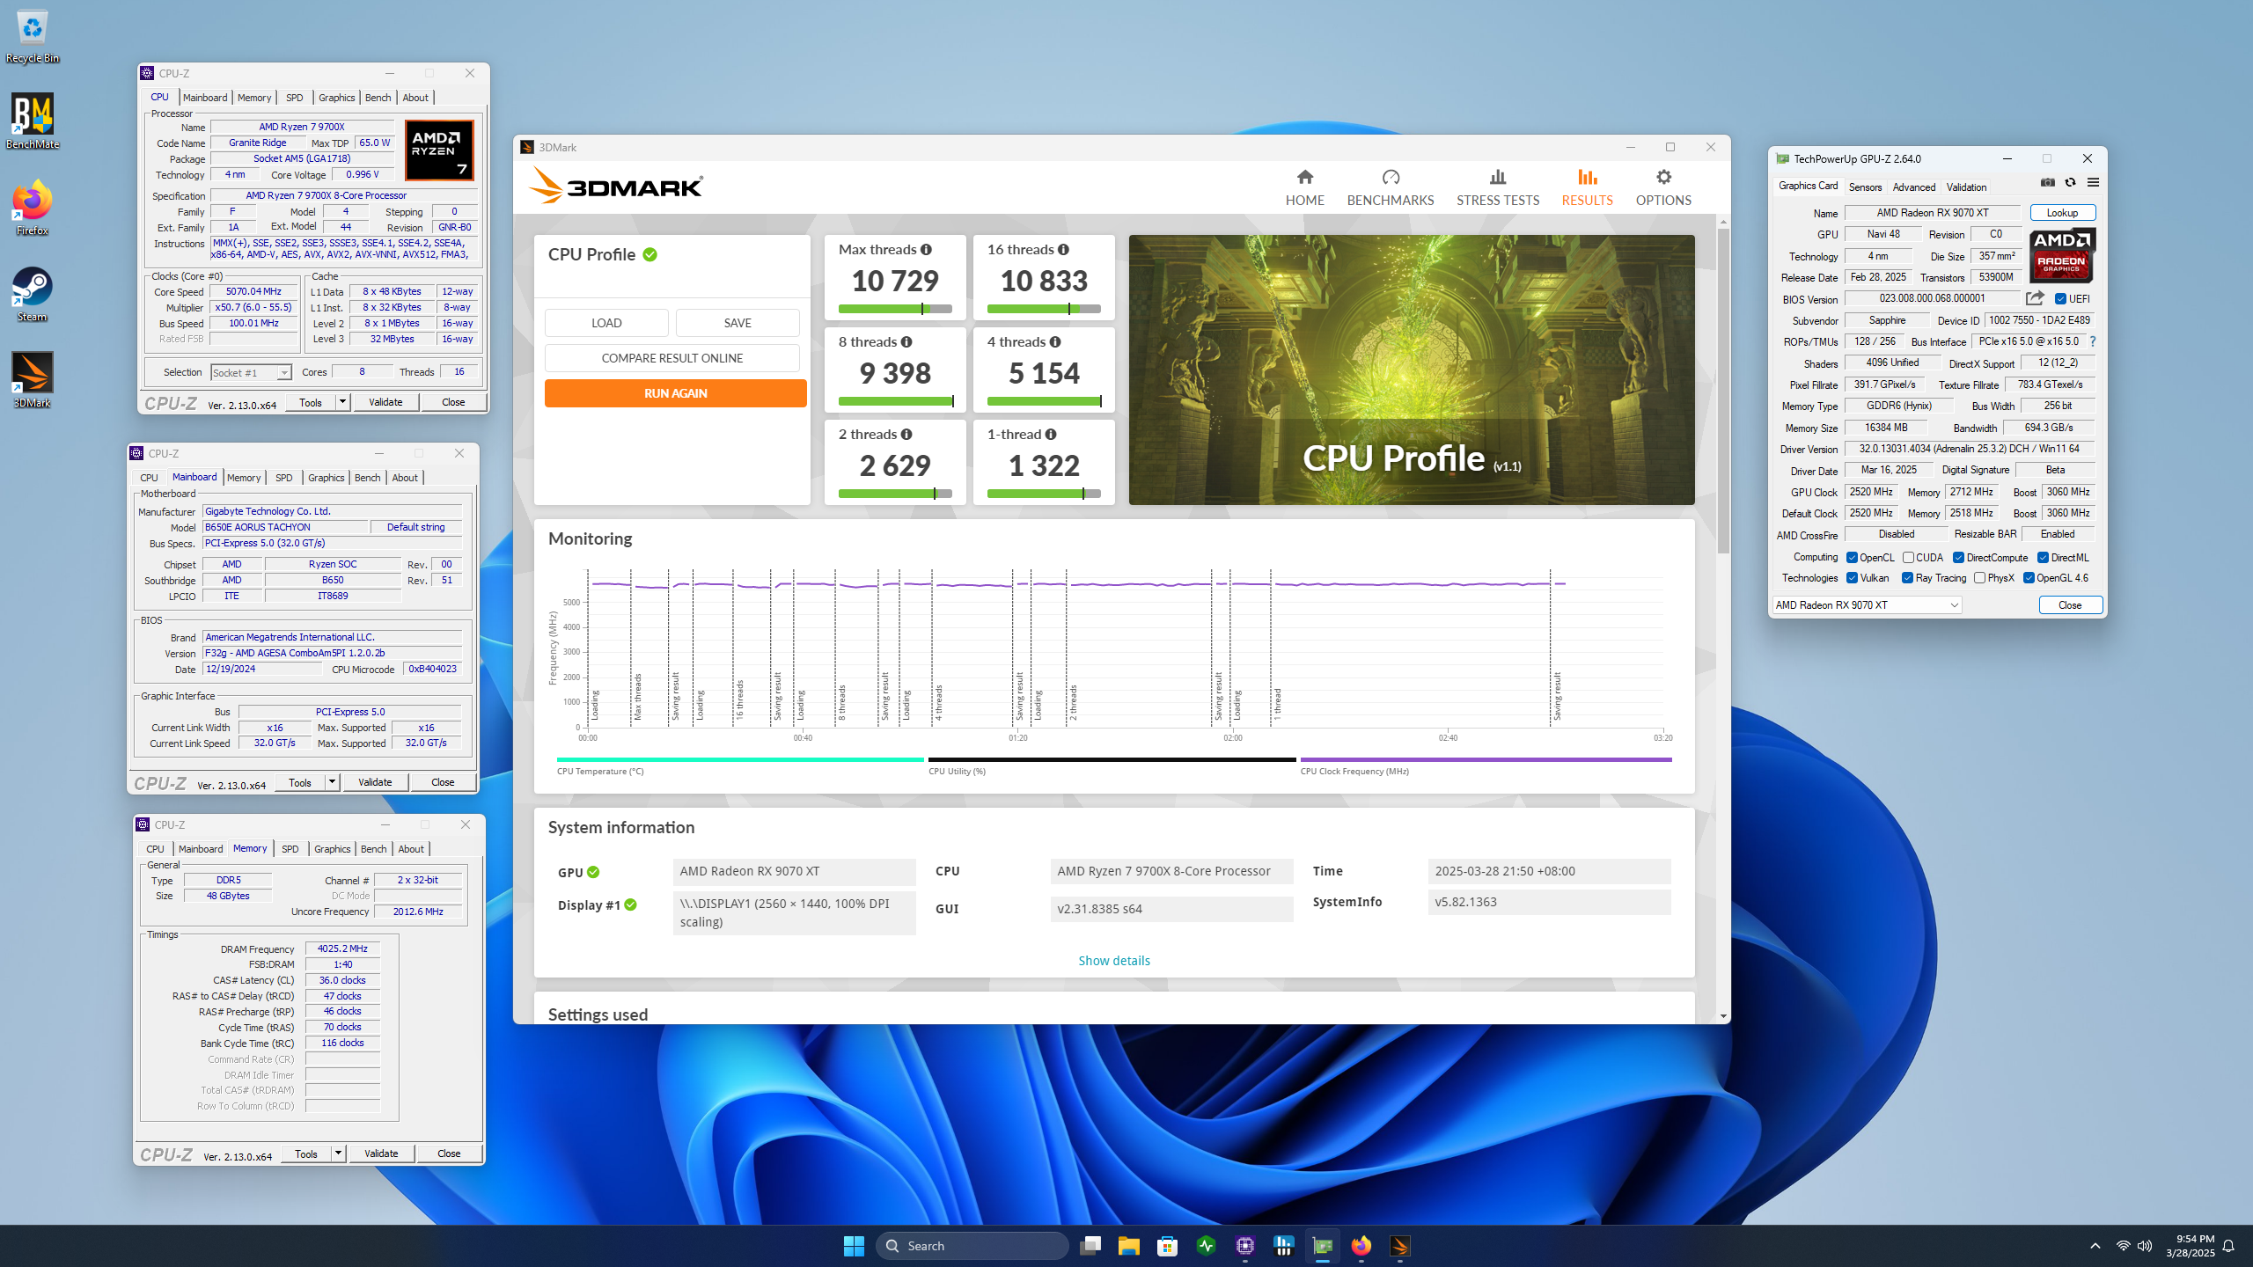Screen dimensions: 2253x1267
Task: Click Show details link
Action: coord(1114,961)
